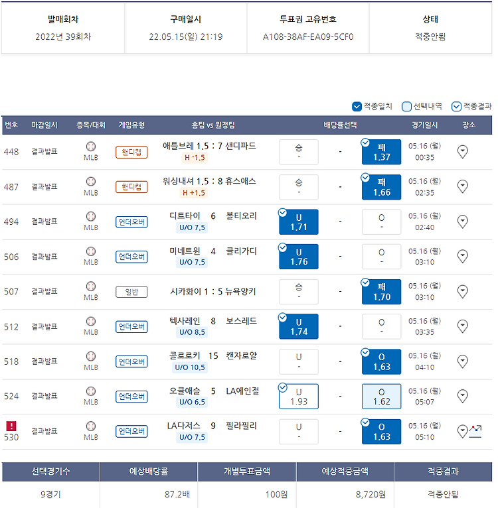Select 패 1.66 for match 487

(382, 187)
